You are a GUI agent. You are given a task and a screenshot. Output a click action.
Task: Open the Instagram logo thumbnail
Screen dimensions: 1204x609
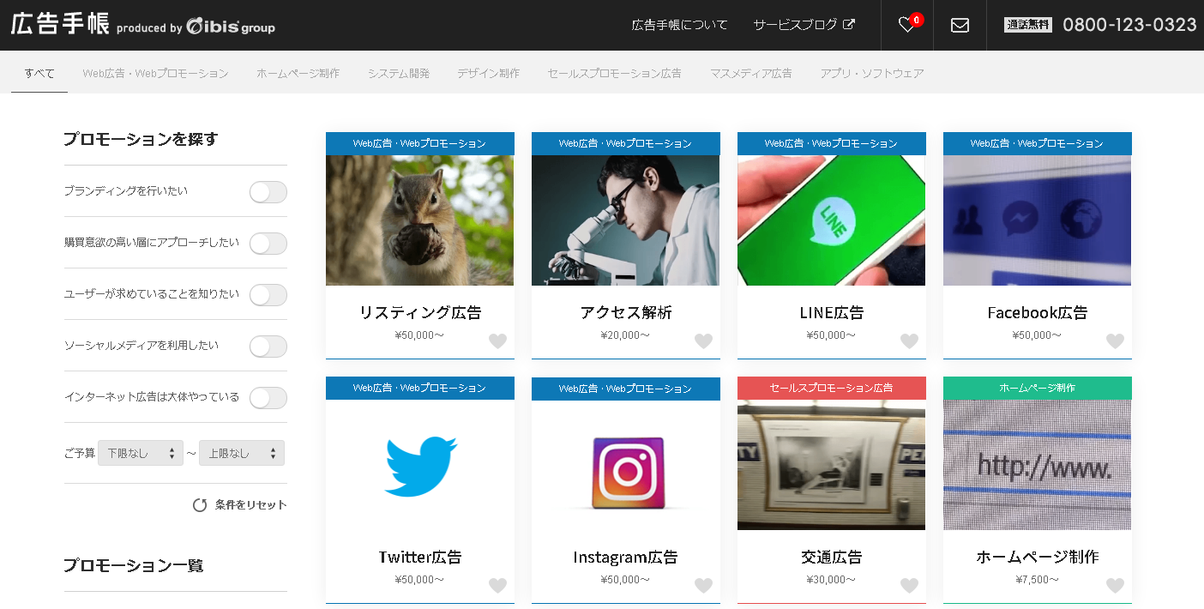[626, 465]
